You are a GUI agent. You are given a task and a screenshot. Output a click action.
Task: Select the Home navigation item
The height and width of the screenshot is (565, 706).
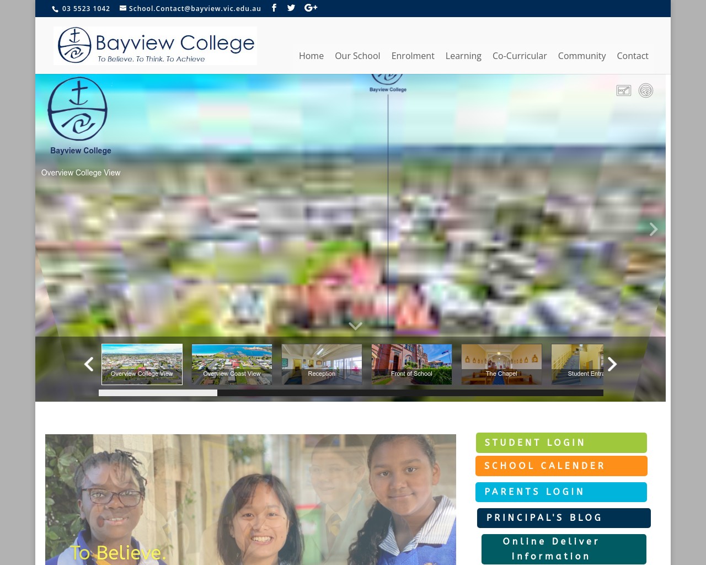point(311,56)
